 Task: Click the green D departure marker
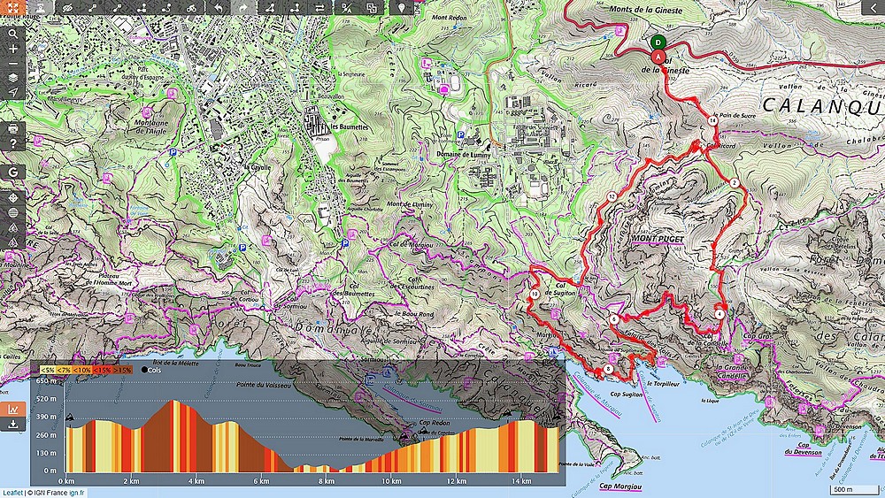658,42
